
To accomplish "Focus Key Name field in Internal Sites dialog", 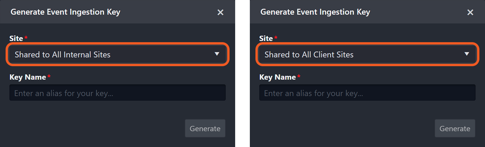I will [118, 93].
